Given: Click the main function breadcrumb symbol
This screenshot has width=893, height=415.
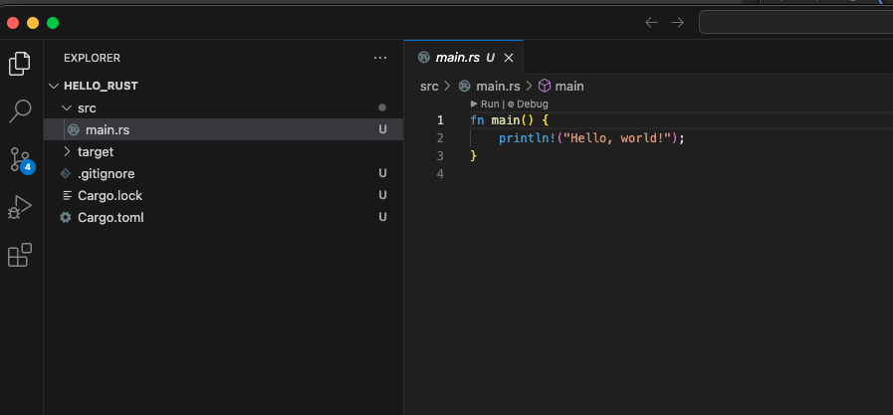Looking at the screenshot, I should point(561,87).
